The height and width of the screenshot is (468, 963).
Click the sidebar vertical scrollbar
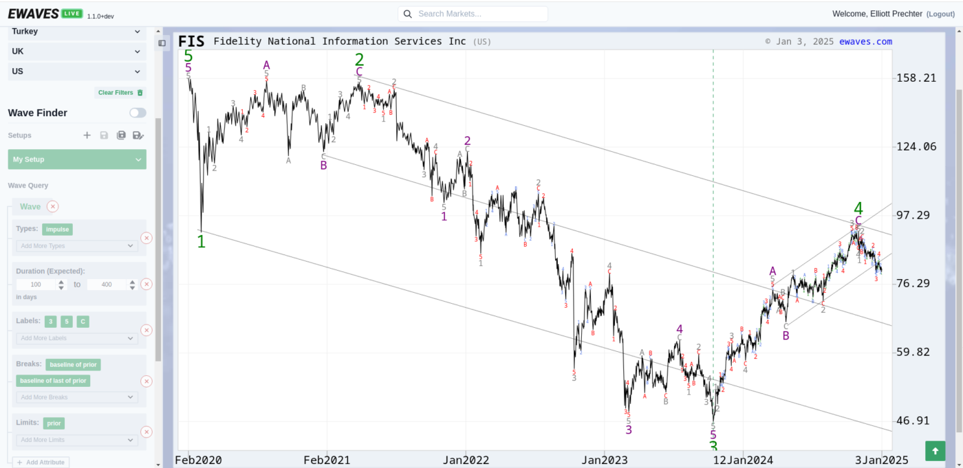coord(158,239)
